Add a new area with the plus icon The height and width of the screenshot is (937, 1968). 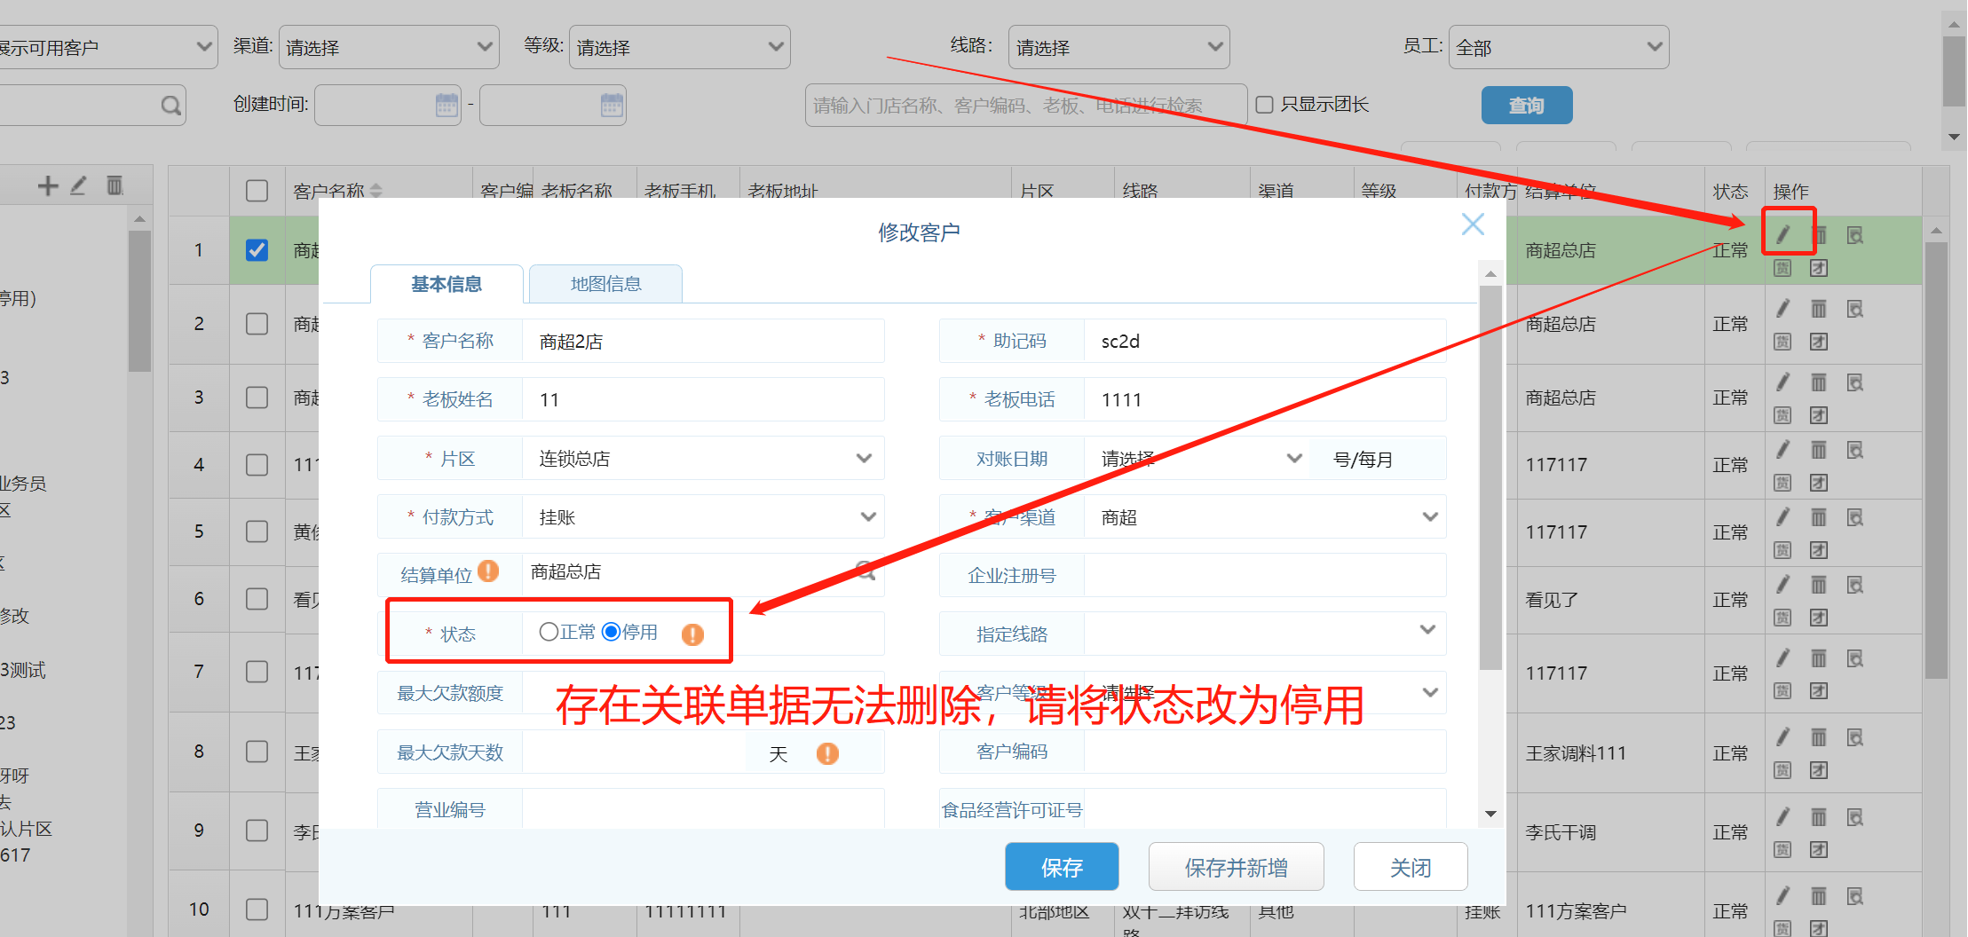[48, 185]
